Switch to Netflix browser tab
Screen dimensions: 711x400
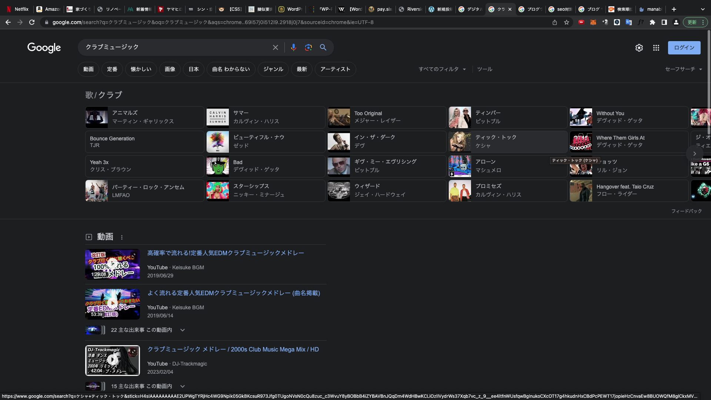18,9
